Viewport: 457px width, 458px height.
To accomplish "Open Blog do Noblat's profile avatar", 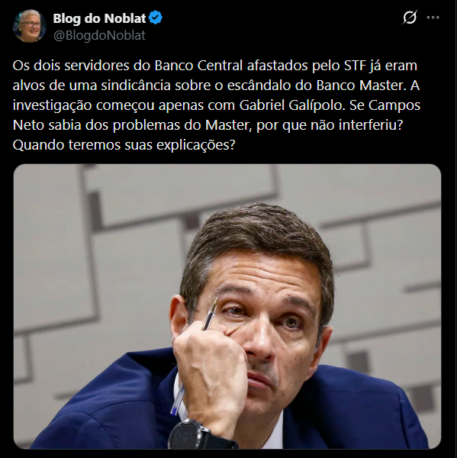I will point(30,26).
